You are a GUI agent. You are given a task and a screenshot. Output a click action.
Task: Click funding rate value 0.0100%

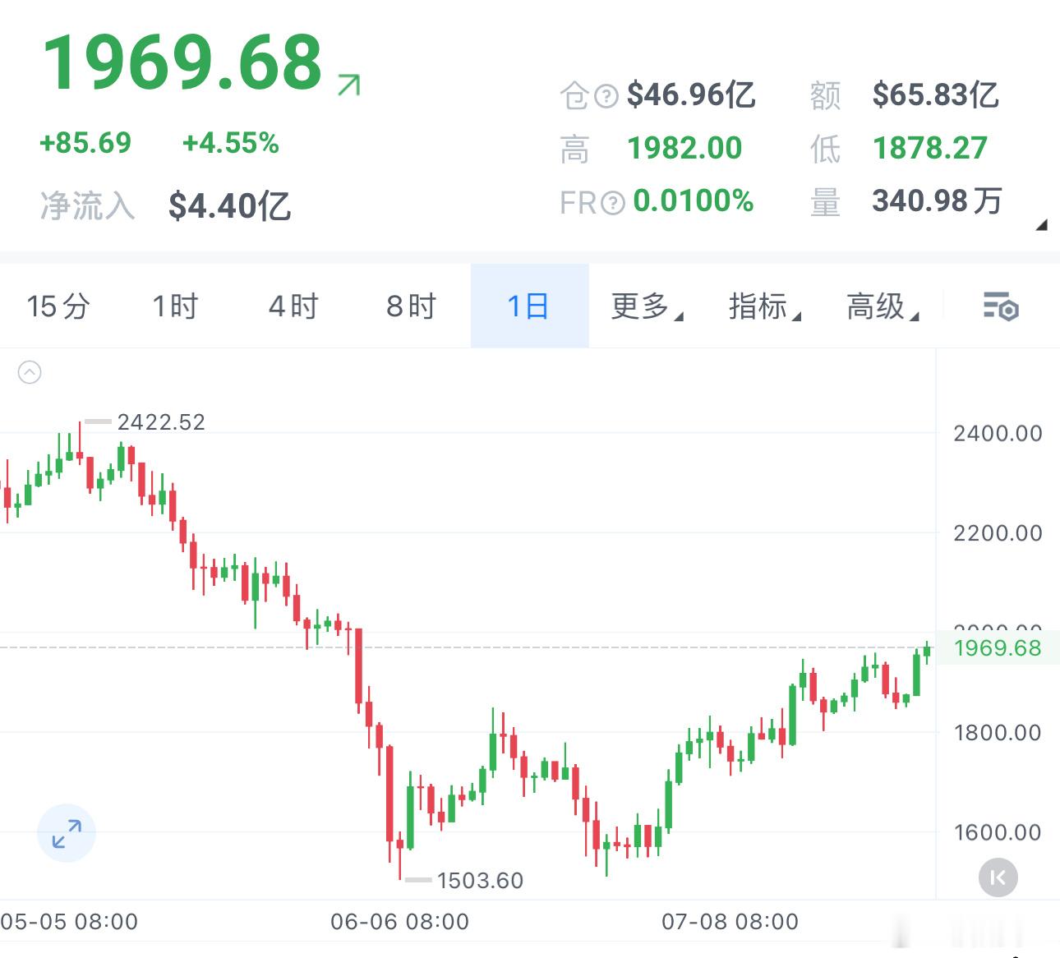[x=694, y=200]
